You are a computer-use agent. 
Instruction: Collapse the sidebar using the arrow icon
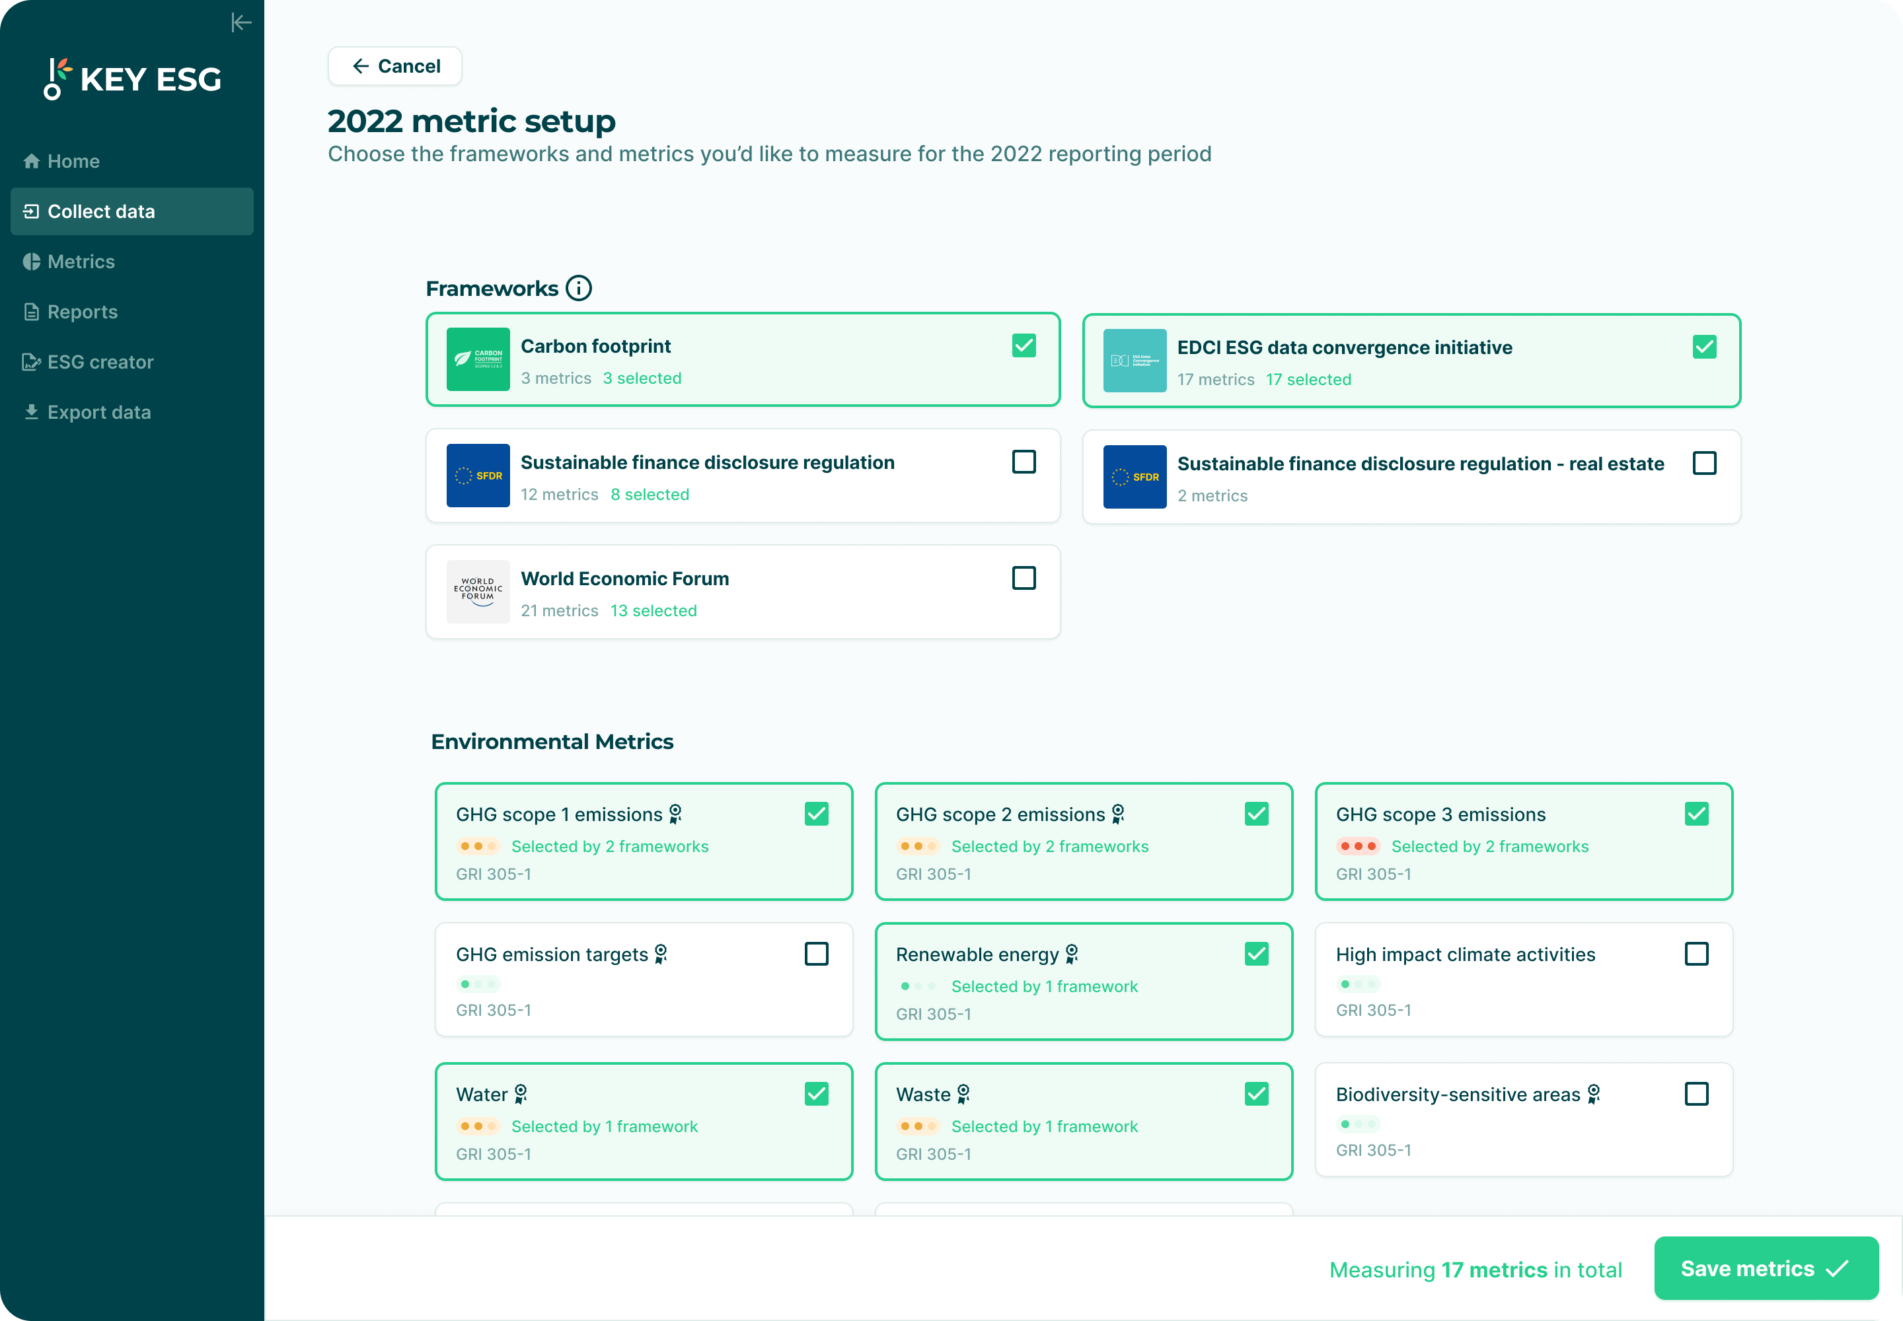point(241,22)
